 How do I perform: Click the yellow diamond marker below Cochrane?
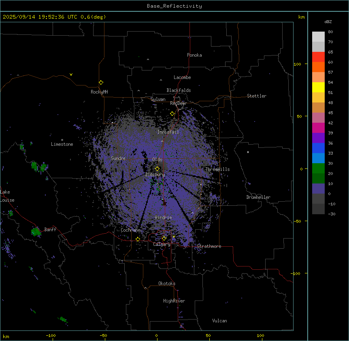pos(138,239)
